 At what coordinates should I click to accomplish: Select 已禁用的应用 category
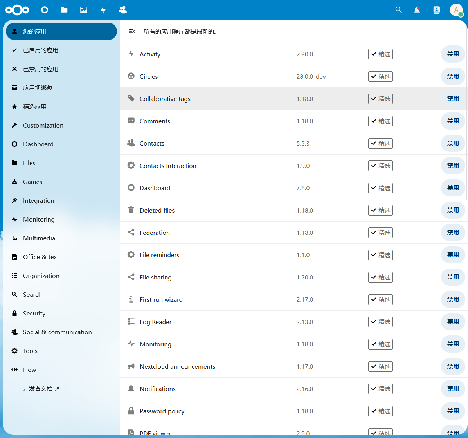click(x=61, y=69)
